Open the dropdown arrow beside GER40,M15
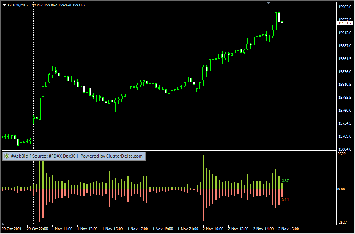 pyautogui.click(x=4, y=5)
